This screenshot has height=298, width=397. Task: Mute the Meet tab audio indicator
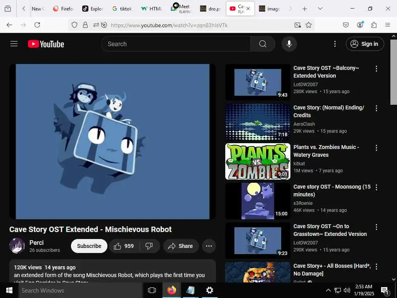tap(176, 5)
